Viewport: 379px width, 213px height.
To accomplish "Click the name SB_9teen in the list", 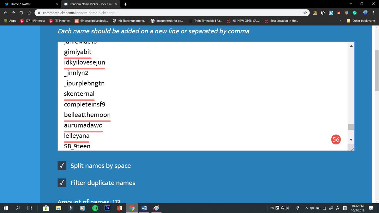I will [x=77, y=146].
